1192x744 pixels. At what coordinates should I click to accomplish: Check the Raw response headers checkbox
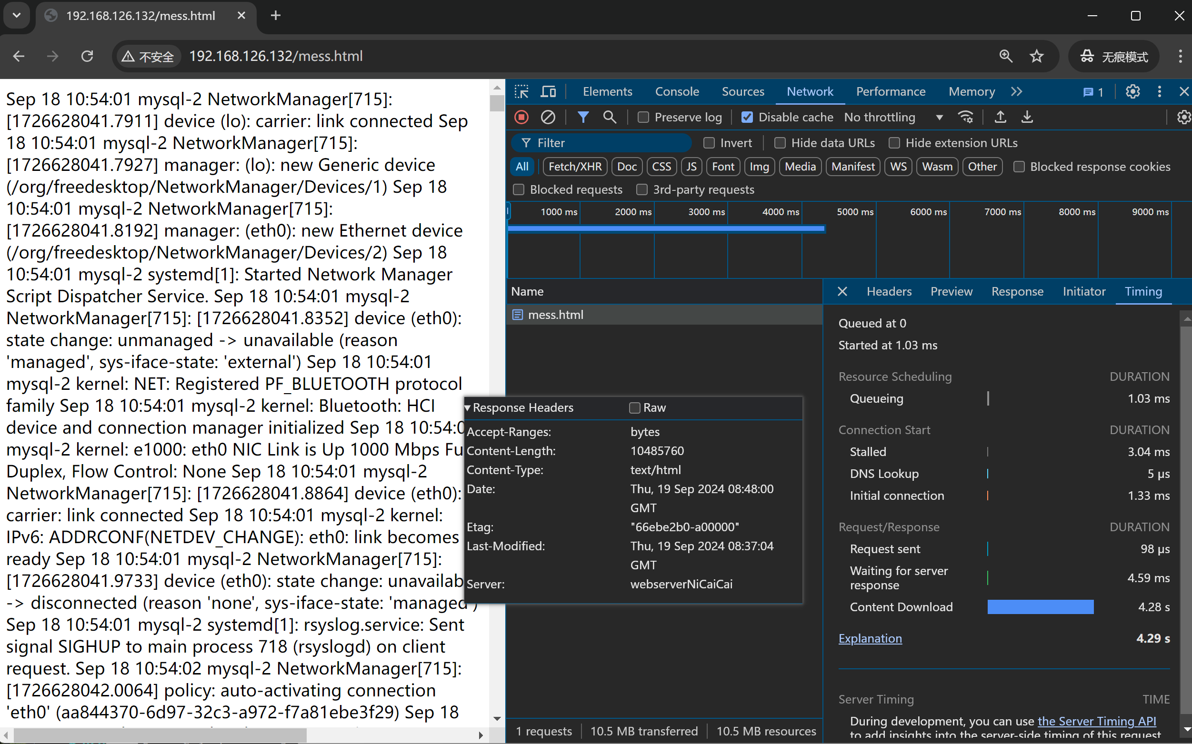tap(634, 408)
